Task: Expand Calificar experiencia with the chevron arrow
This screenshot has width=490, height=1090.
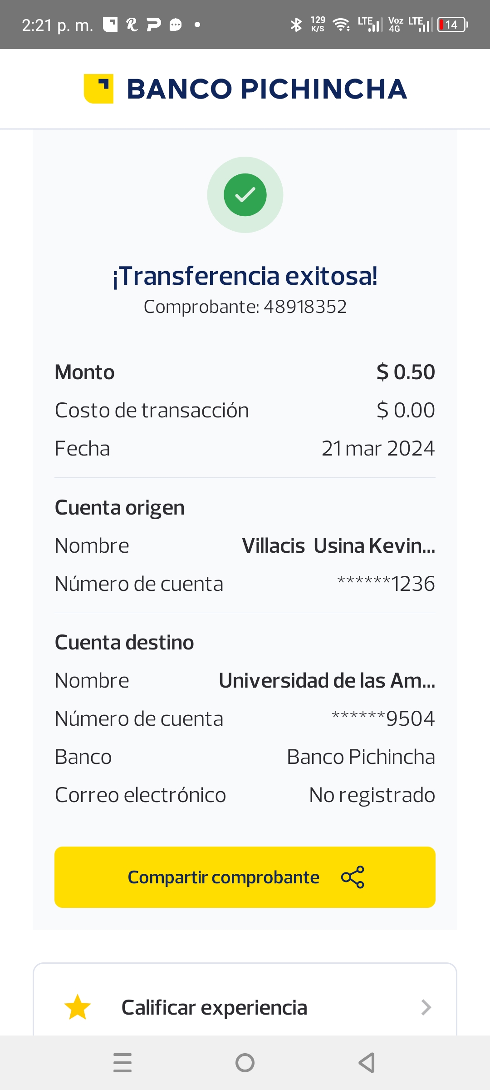Action: [x=426, y=1007]
